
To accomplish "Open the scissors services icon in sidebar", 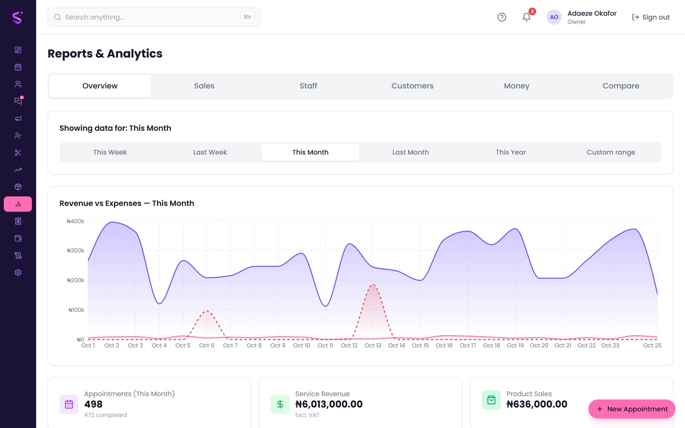I will (18, 153).
